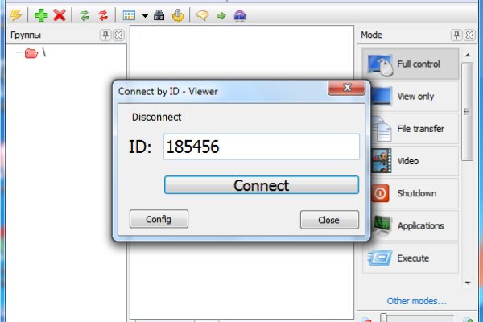
Task: Click the green plus add connection icon
Action: tap(41, 15)
